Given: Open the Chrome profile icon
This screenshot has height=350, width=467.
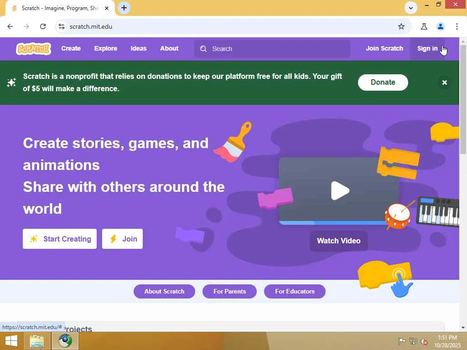Looking at the screenshot, I should point(440,26).
